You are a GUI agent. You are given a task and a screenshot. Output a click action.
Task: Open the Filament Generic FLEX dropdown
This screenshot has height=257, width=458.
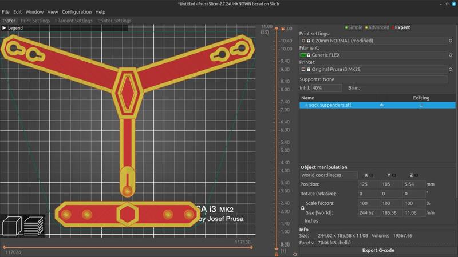pos(378,55)
